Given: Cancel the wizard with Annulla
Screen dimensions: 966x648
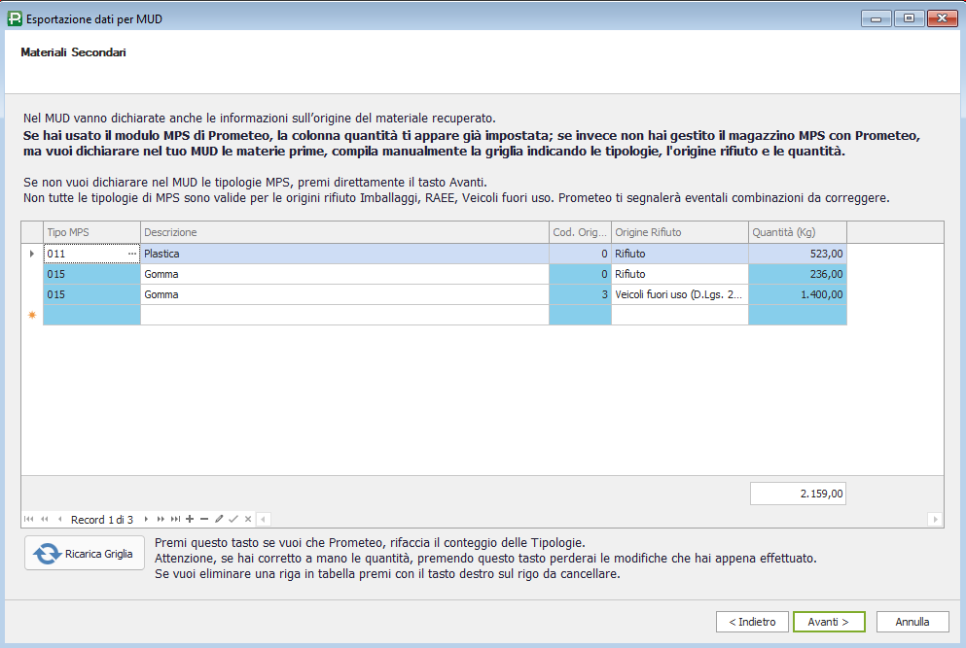Looking at the screenshot, I should 912,622.
